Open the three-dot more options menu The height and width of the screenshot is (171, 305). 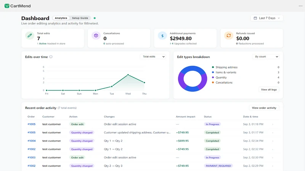click(x=300, y=6)
